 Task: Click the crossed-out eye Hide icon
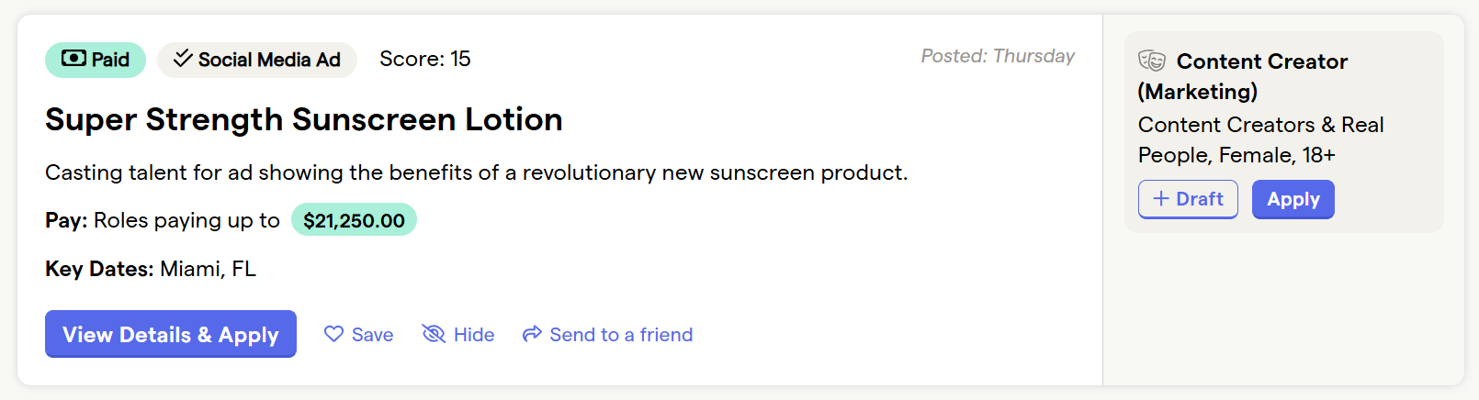[x=434, y=334]
